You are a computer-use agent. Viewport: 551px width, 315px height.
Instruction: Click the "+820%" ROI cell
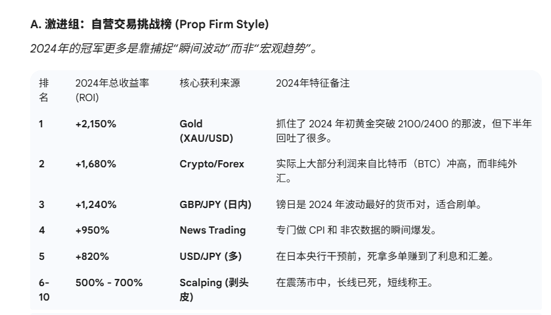click(93, 257)
